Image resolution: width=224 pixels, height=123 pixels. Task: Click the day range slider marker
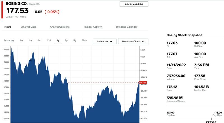[x=211, y=119]
